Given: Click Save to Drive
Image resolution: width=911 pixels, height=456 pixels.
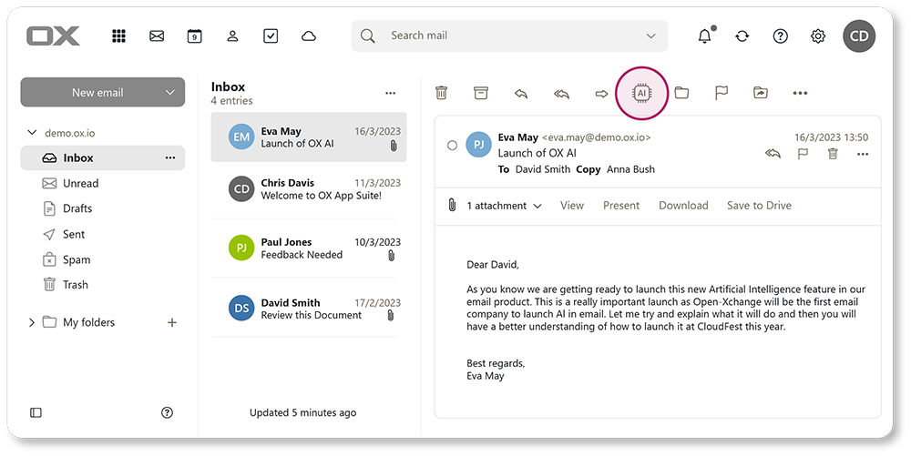Looking at the screenshot, I should [x=759, y=206].
